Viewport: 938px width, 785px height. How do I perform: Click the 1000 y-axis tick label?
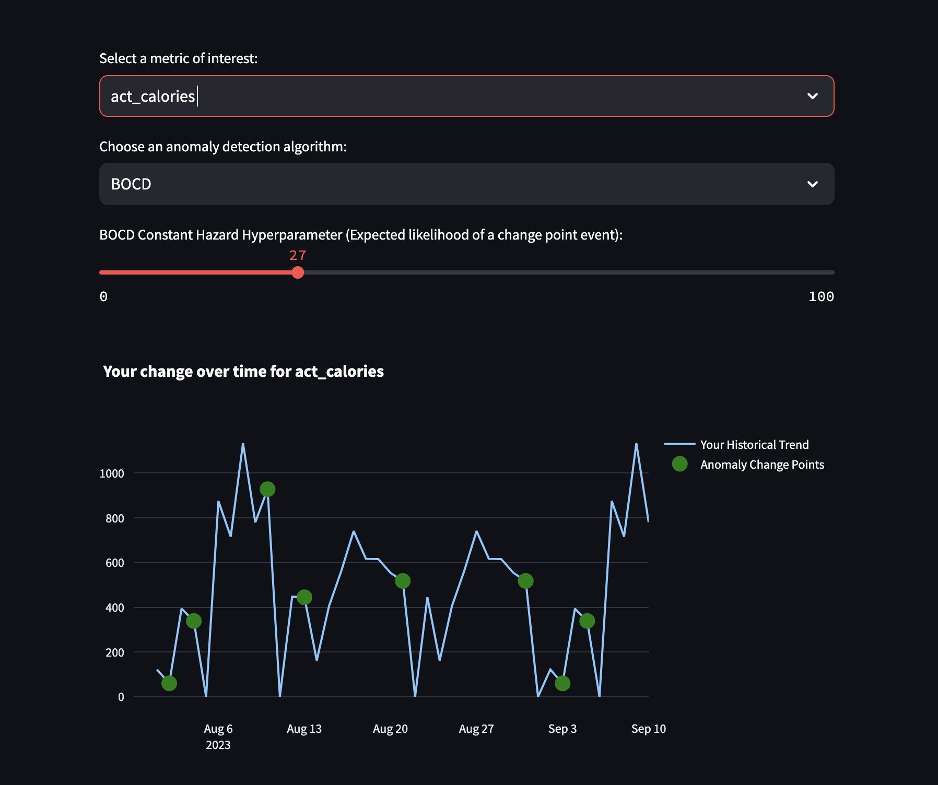click(x=112, y=473)
